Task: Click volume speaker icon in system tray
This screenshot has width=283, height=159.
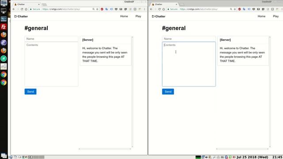Action: [207, 157]
